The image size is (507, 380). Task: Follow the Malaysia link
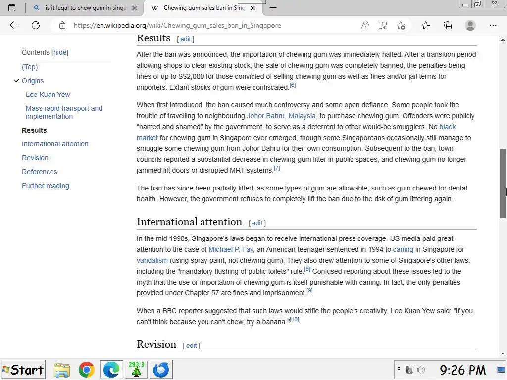point(303,116)
